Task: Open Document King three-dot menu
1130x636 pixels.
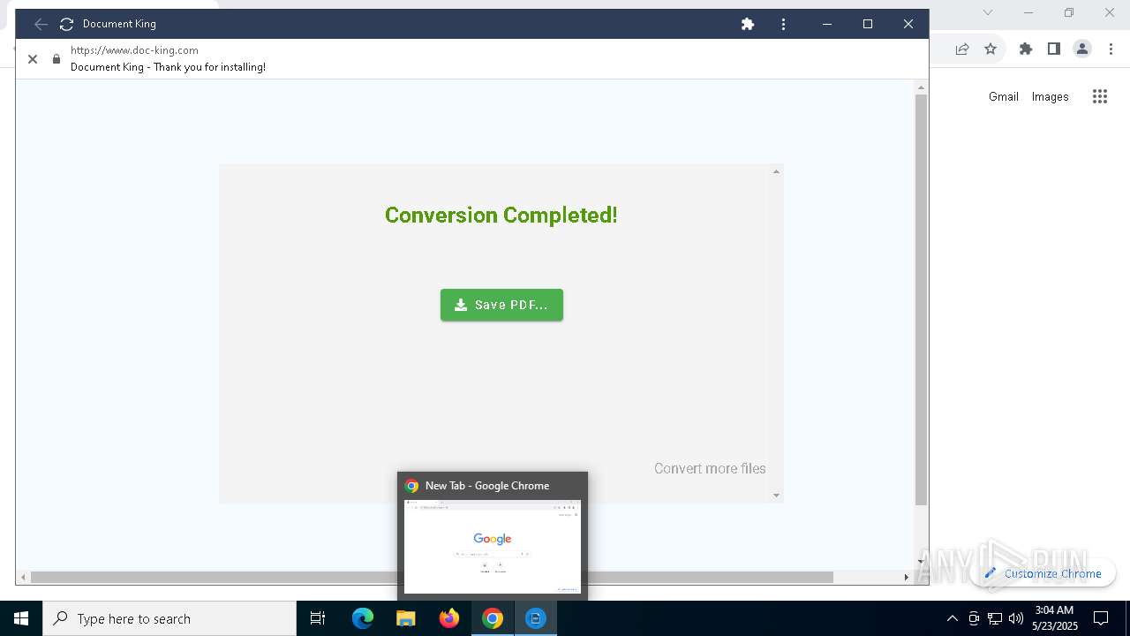Action: [783, 24]
